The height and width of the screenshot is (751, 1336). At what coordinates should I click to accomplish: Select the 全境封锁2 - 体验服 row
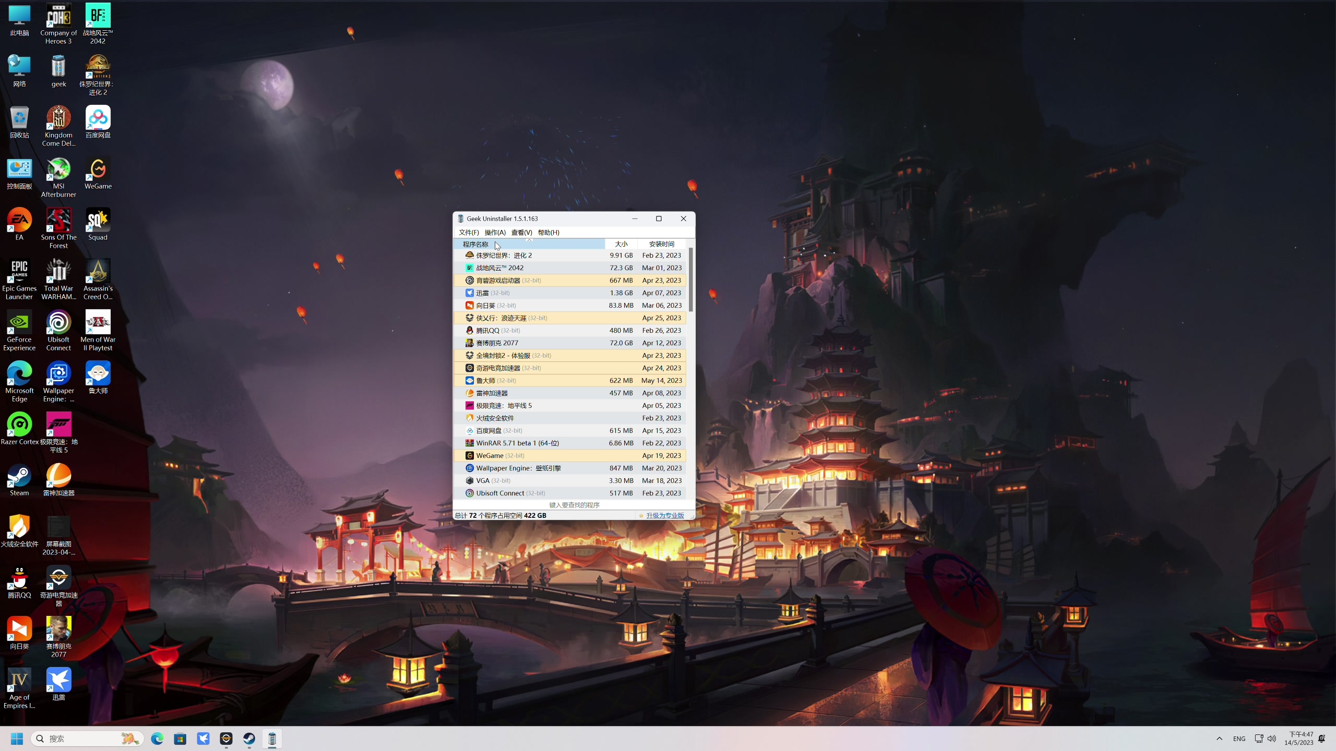click(x=570, y=356)
